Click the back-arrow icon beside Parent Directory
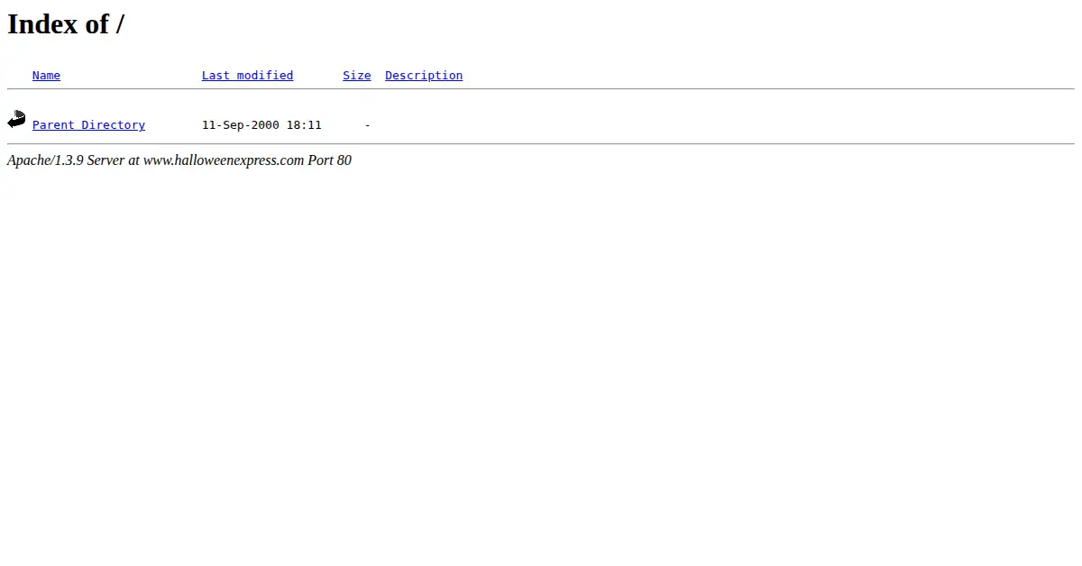 click(x=16, y=119)
